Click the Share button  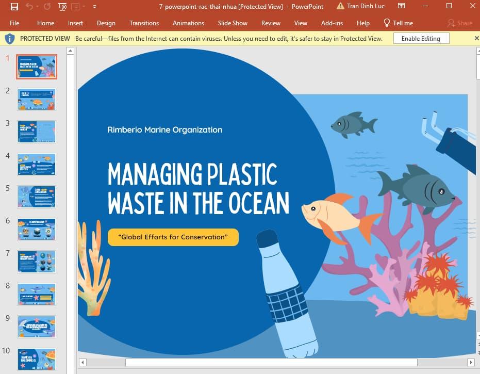[x=459, y=23]
